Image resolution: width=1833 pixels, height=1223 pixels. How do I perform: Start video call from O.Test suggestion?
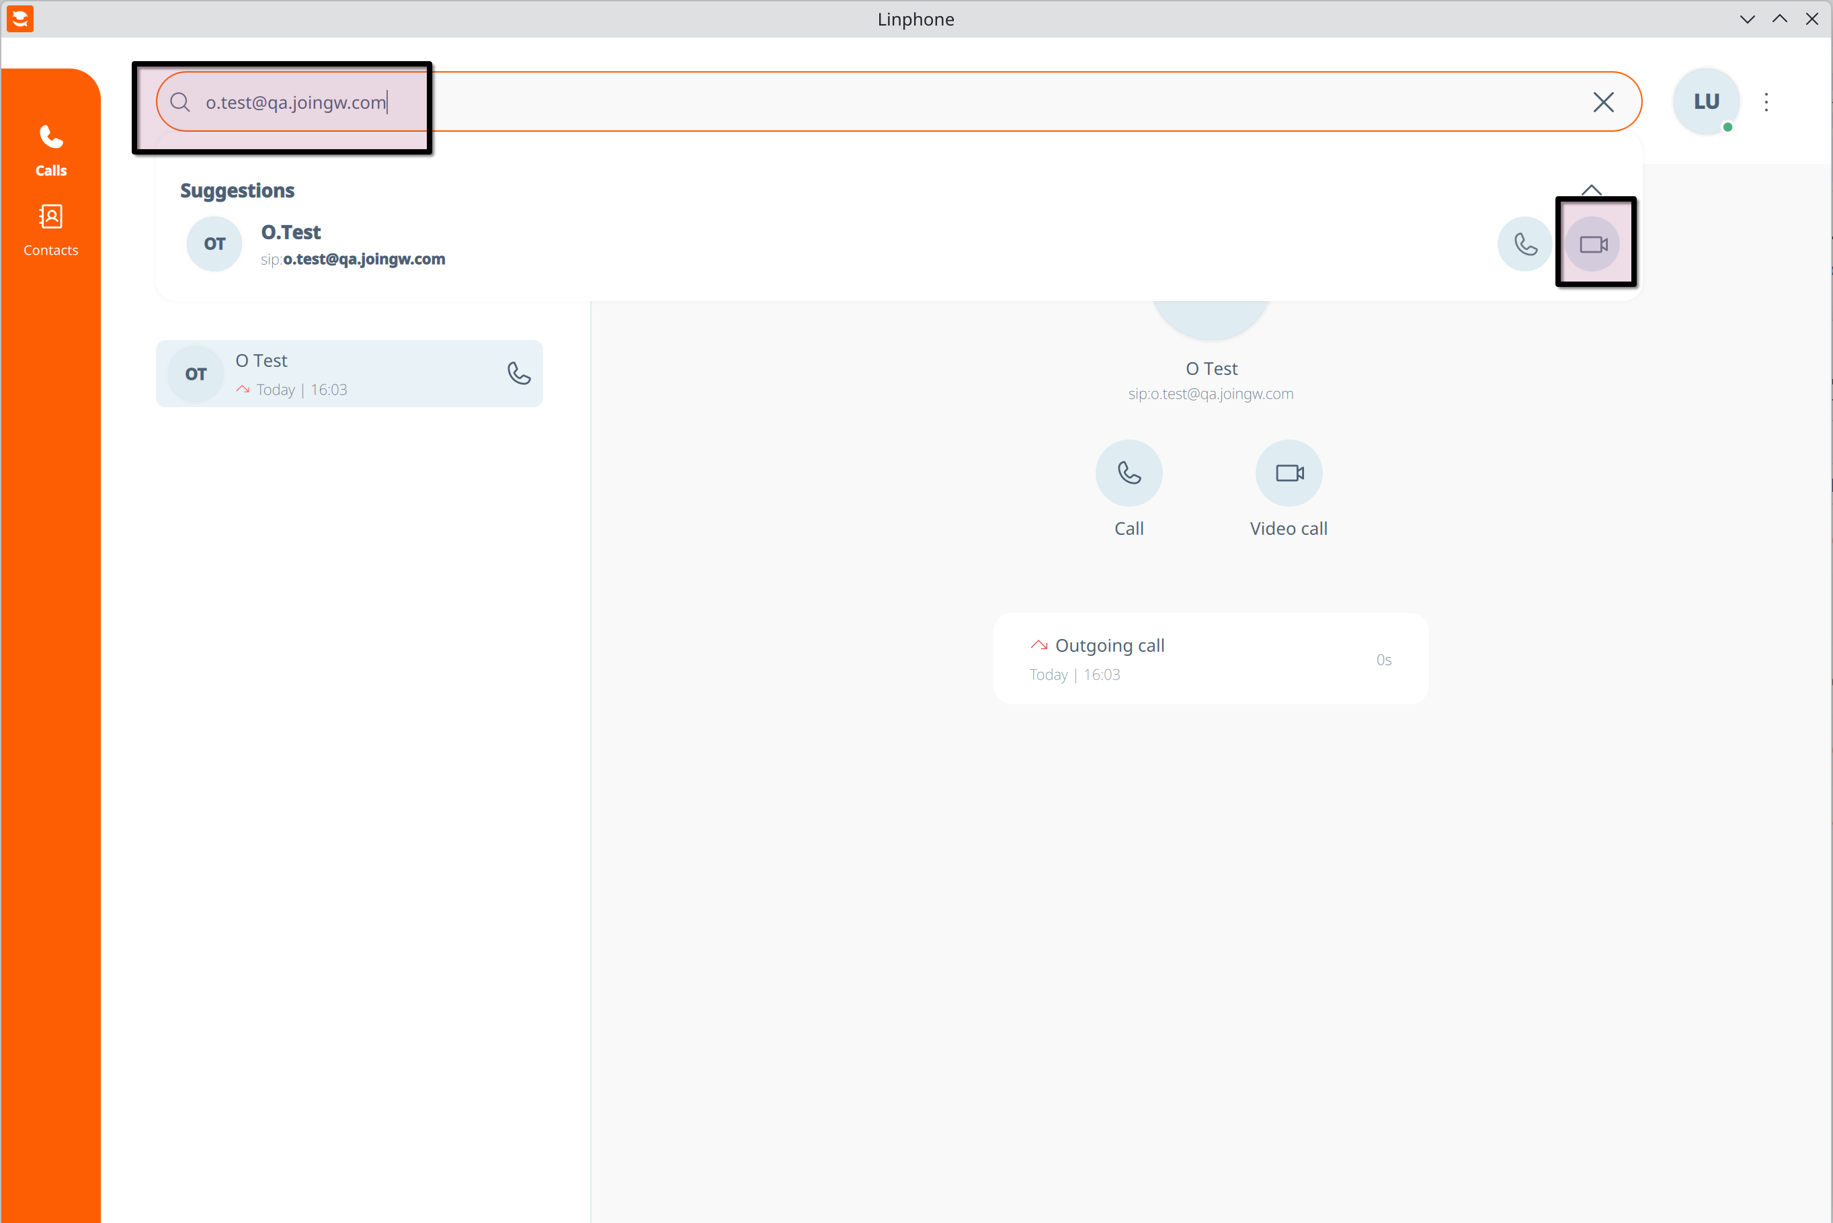(1593, 244)
